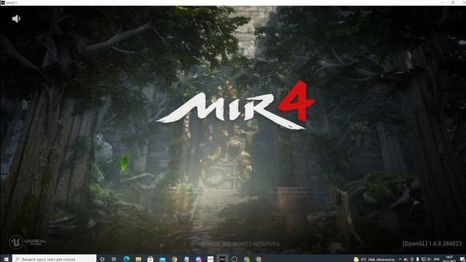Screen dimensions: 466x262
Task: Open the Mail app from the taskbar
Action: click(162, 259)
